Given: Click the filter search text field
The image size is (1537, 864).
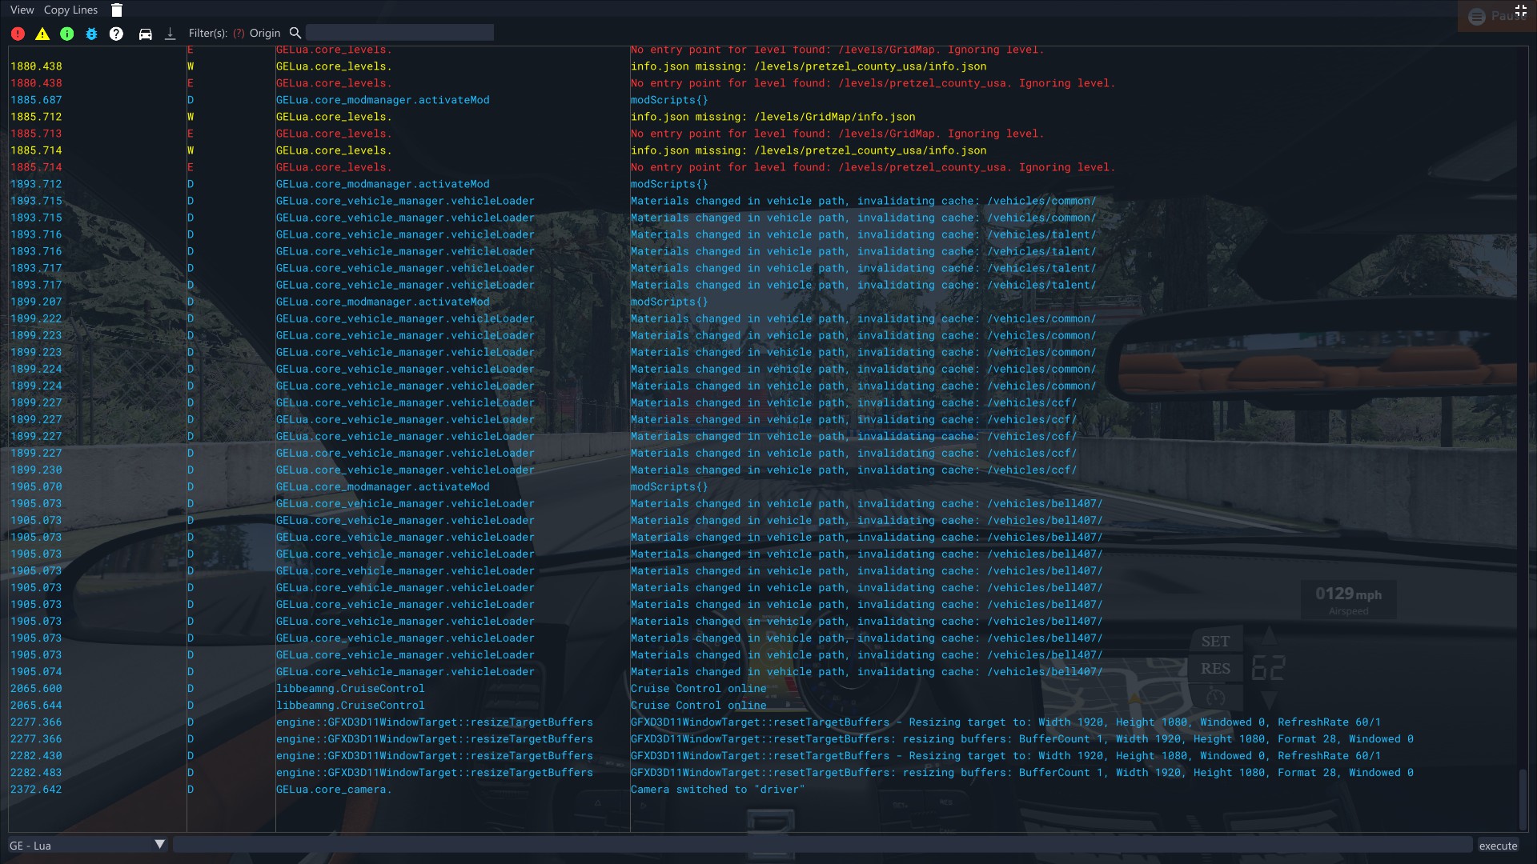Looking at the screenshot, I should pos(399,33).
